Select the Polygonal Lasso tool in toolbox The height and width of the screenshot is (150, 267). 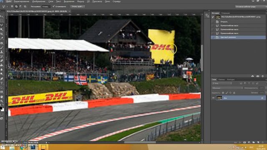pos(2,25)
